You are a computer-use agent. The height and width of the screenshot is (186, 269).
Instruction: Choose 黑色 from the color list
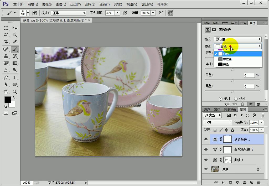tap(226, 64)
